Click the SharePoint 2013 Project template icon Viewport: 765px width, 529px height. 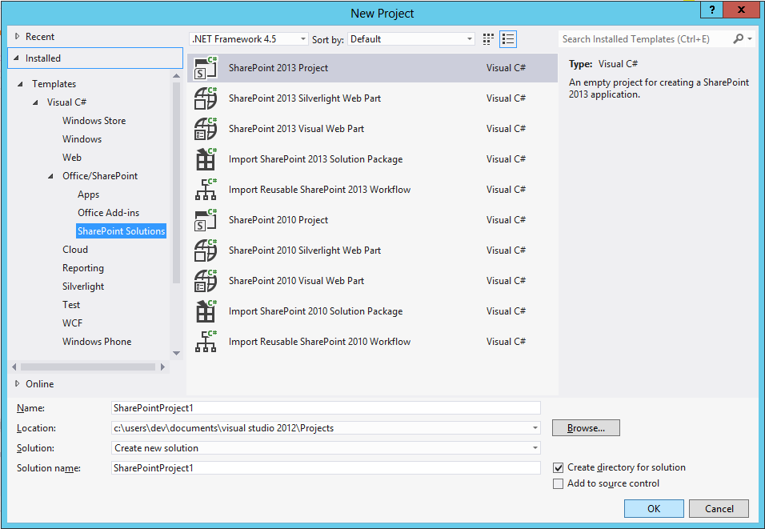coord(206,68)
